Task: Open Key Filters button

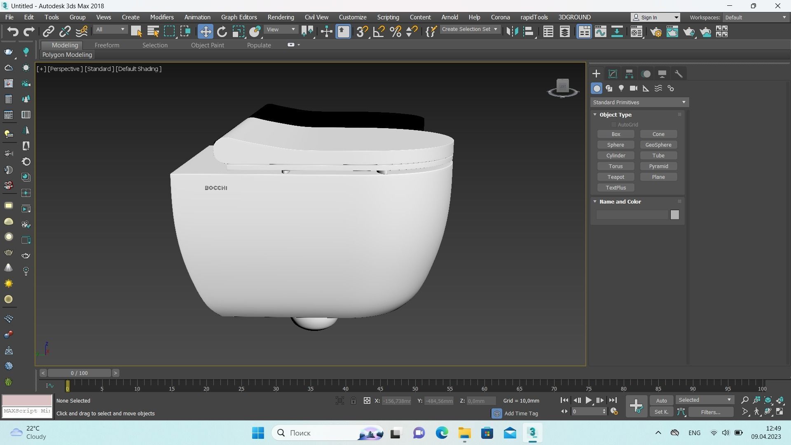Action: click(711, 412)
